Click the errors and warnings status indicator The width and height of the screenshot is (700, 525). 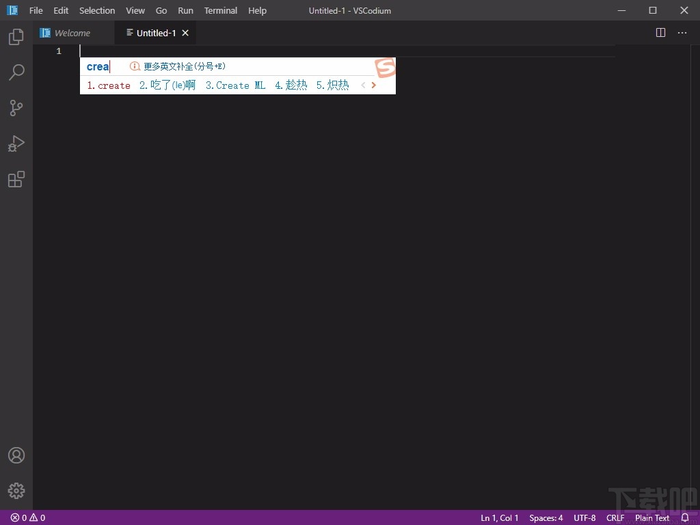pyautogui.click(x=26, y=517)
